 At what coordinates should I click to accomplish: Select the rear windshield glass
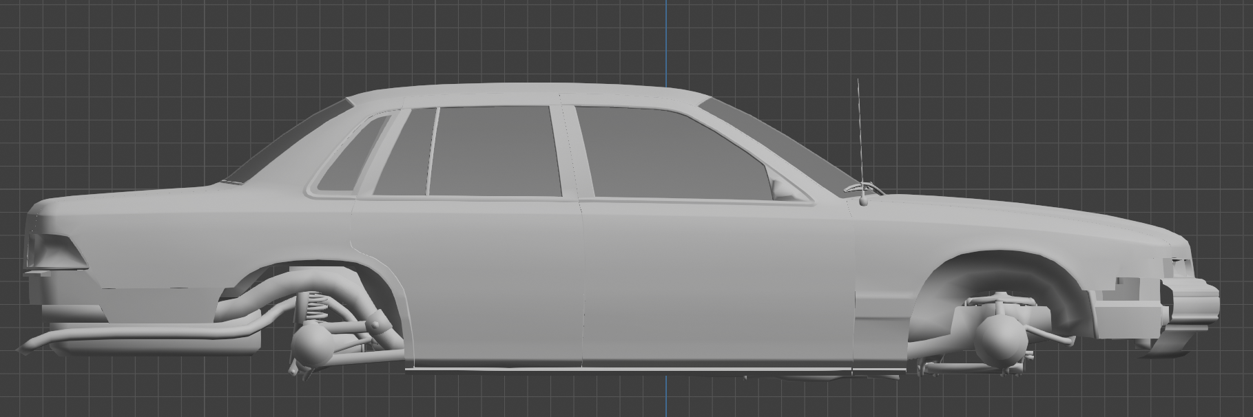(x=289, y=141)
